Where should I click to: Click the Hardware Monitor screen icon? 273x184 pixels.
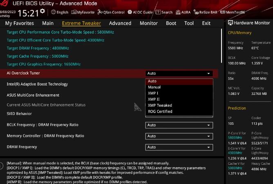coord(230,23)
